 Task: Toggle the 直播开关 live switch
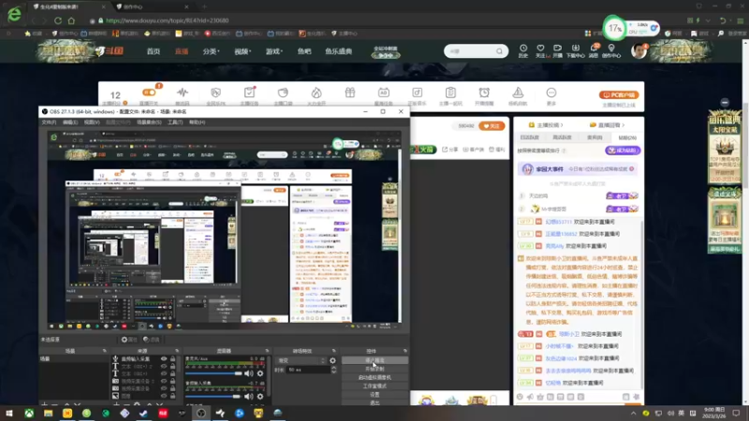(149, 93)
